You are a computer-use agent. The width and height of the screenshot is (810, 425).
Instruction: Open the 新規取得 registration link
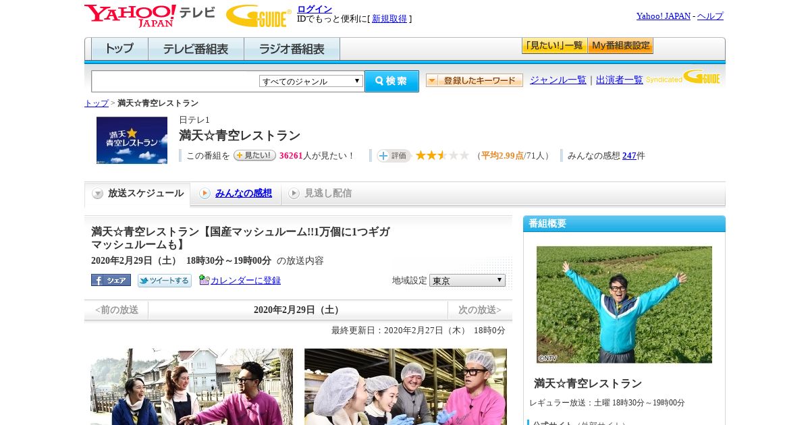(389, 19)
